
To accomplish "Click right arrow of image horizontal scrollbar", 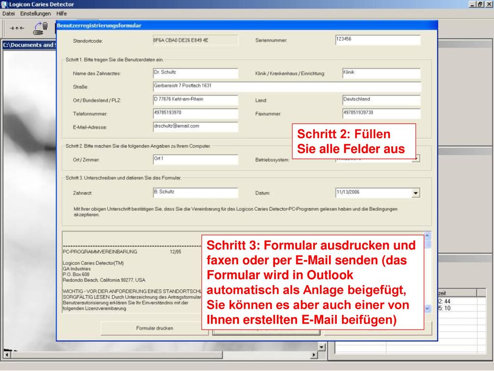I will click(x=314, y=355).
